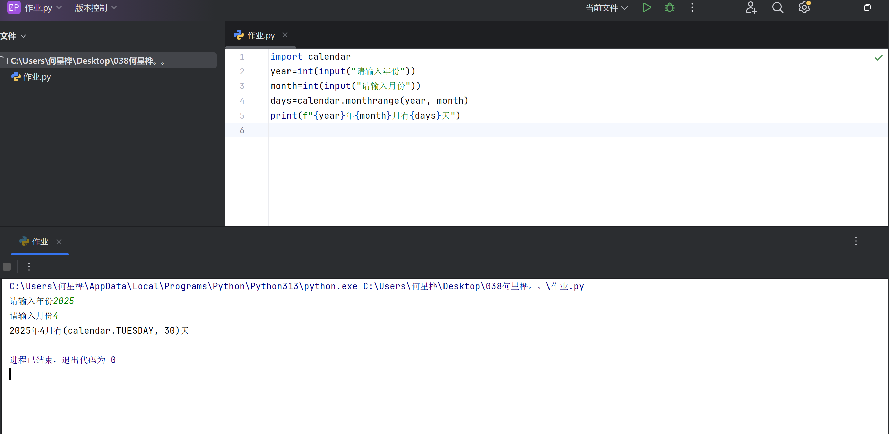Click the stop process square button
This screenshot has height=434, width=889.
coord(7,266)
